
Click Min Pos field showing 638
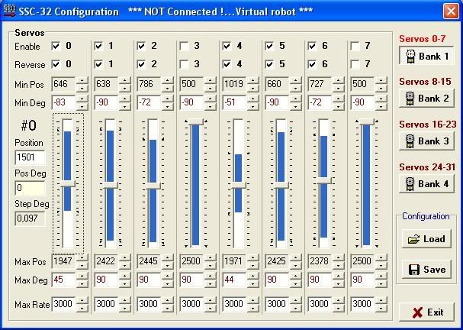pos(106,84)
